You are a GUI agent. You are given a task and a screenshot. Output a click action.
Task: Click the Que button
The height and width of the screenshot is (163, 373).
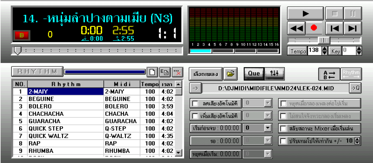pyautogui.click(x=254, y=74)
